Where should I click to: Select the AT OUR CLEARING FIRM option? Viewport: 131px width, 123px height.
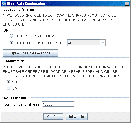[11, 36]
